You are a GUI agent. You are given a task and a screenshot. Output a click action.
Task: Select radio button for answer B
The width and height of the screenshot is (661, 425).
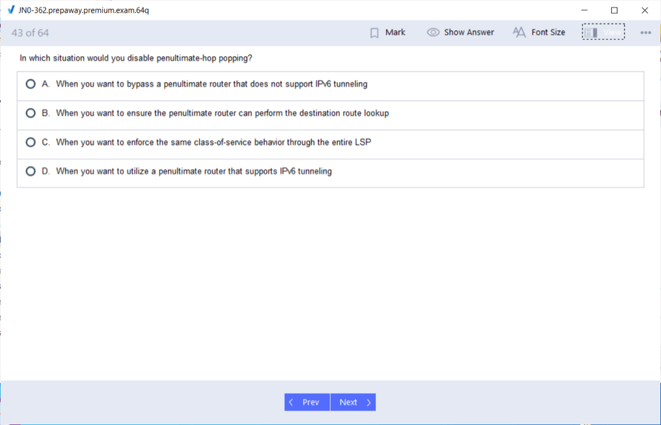pyautogui.click(x=30, y=113)
